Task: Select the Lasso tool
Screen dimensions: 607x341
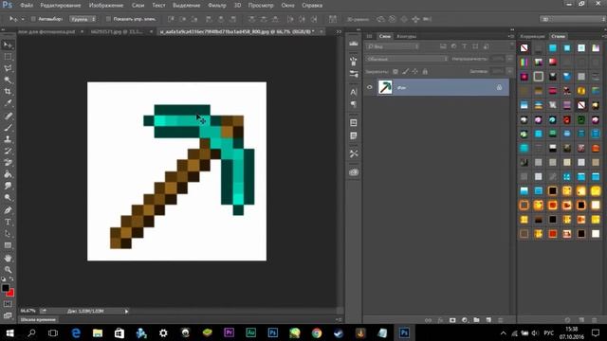Action: (8, 68)
